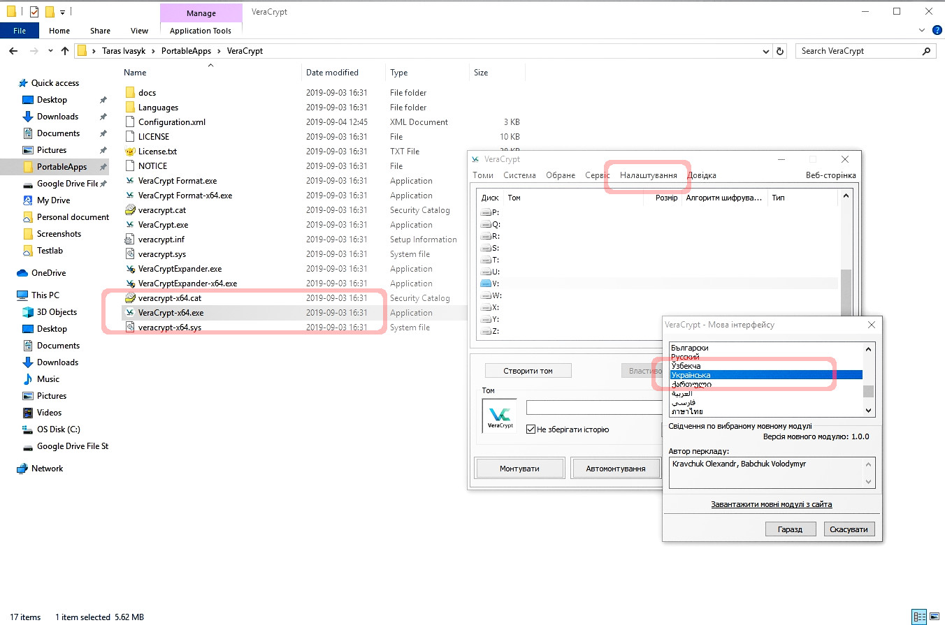
Task: Collapse the ribbon chevron
Action: 922,30
